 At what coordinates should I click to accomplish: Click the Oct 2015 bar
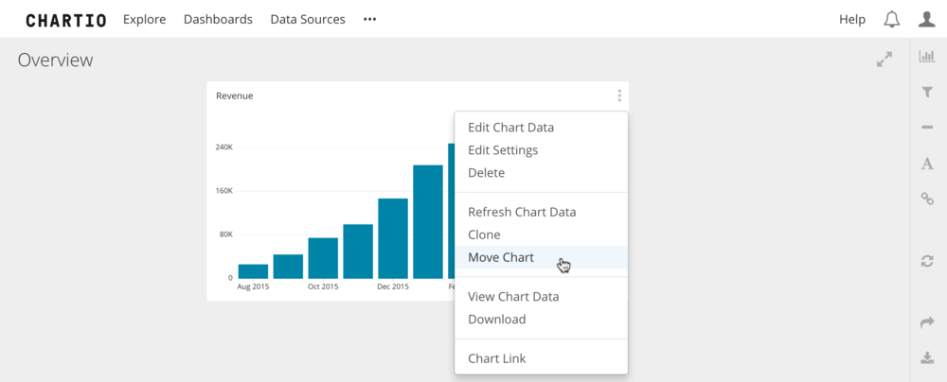click(323, 258)
